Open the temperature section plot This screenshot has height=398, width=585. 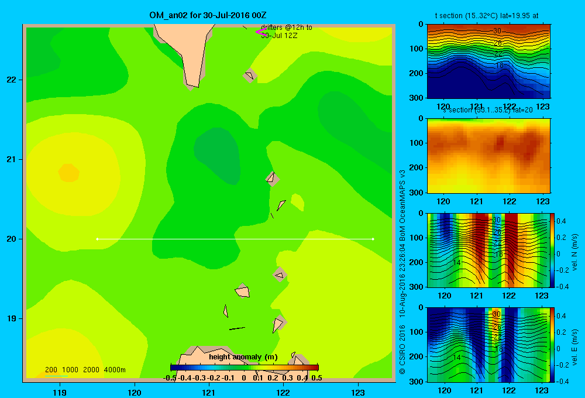click(488, 61)
